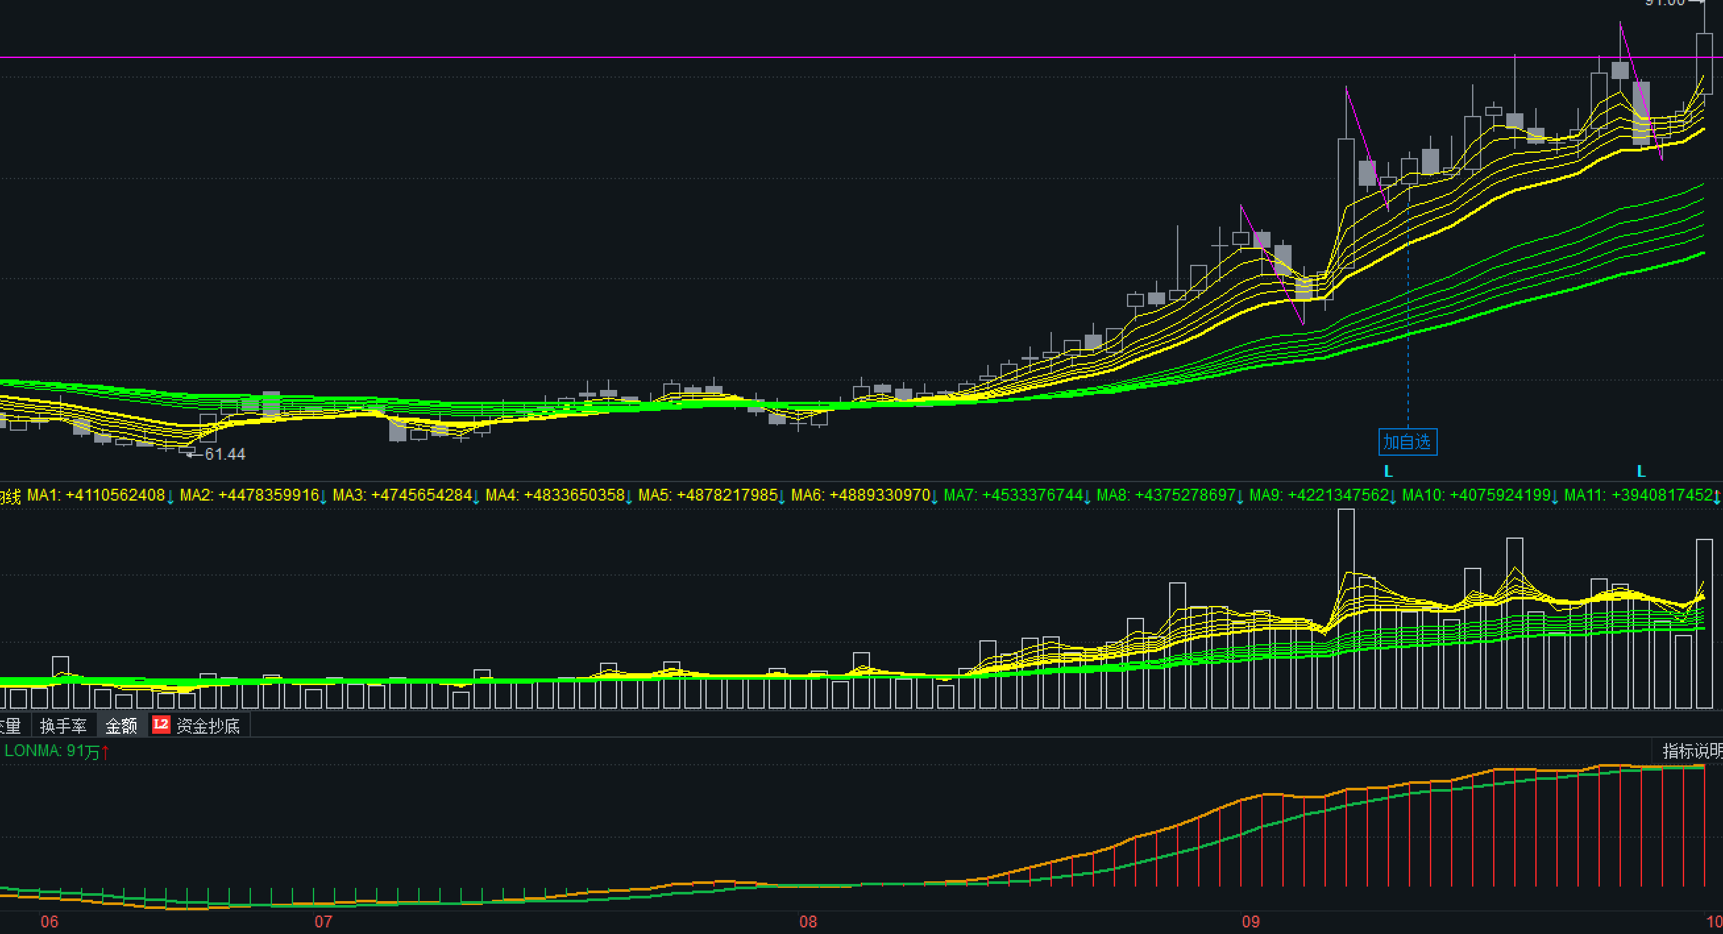Click the down arrow after MA1 value

pyautogui.click(x=171, y=497)
